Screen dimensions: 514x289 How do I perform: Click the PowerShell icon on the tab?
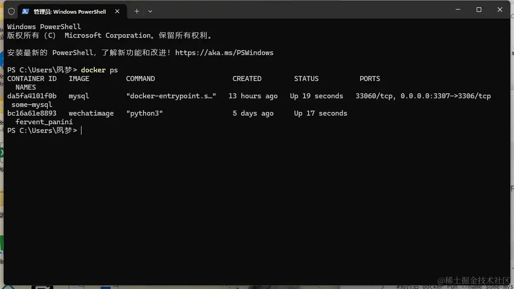(25, 11)
